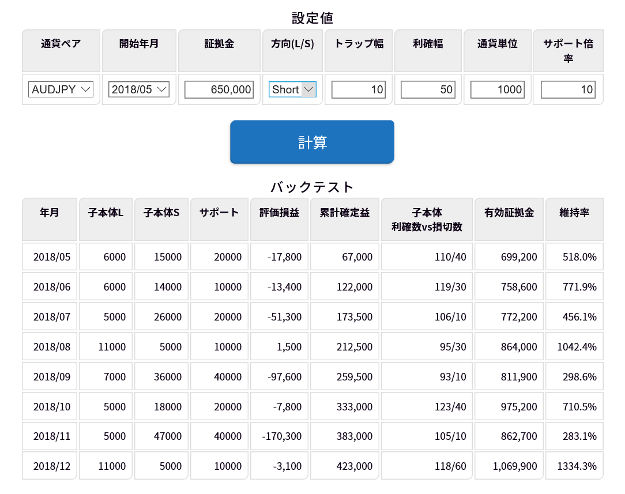The height and width of the screenshot is (494, 625).
Task: Click the 699,200 effective margin cell
Action: (x=509, y=257)
